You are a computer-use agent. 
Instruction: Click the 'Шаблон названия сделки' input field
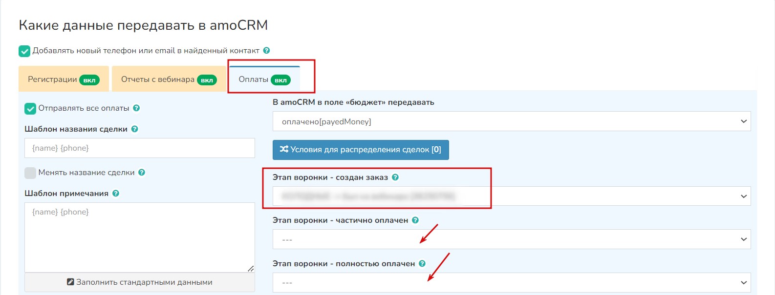pyautogui.click(x=139, y=148)
